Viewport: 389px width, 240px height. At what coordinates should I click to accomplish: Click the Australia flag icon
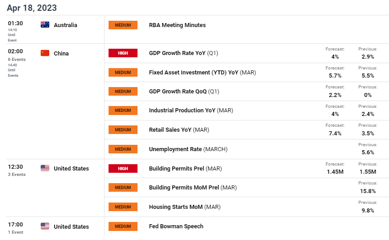click(x=45, y=25)
